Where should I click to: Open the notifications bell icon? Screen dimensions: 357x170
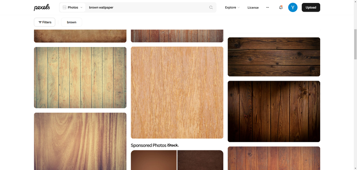[281, 7]
